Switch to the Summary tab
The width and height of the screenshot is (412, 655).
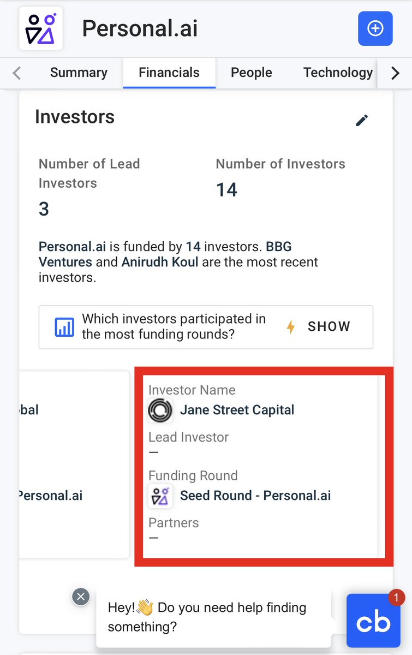[x=79, y=73]
